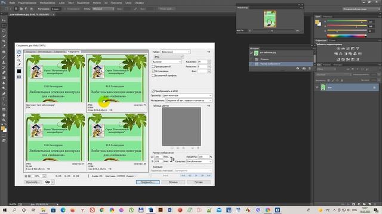The image size is (382, 214).
Task: Select the Crop tool
Action: [4, 41]
